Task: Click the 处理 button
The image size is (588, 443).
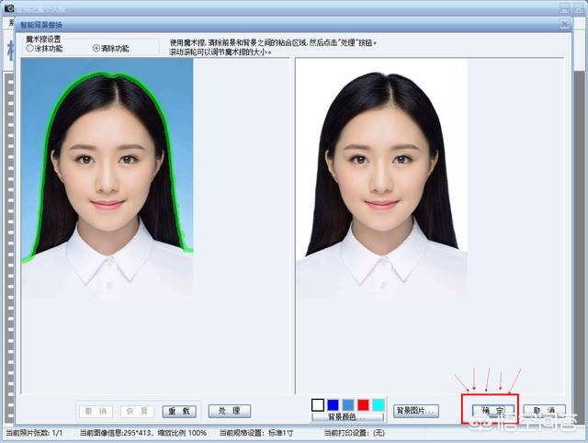Action: coord(229,411)
